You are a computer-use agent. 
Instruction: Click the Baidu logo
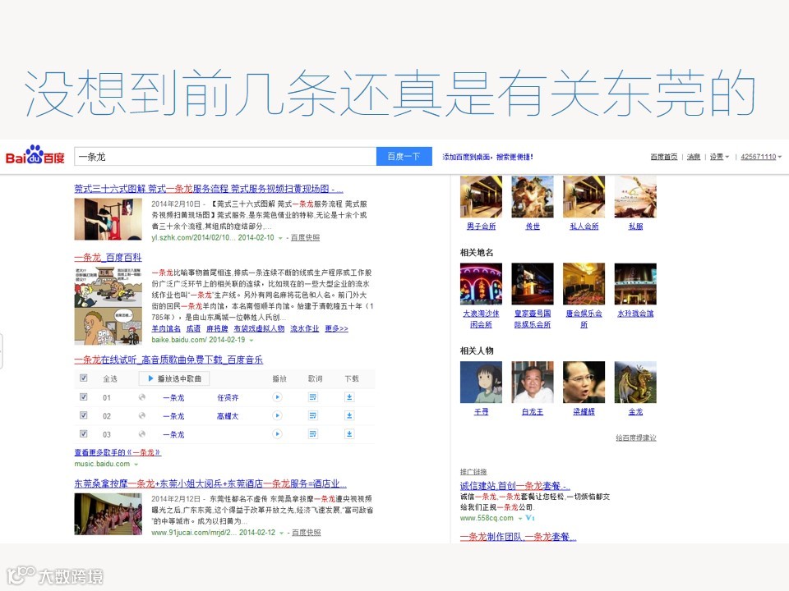(35, 155)
